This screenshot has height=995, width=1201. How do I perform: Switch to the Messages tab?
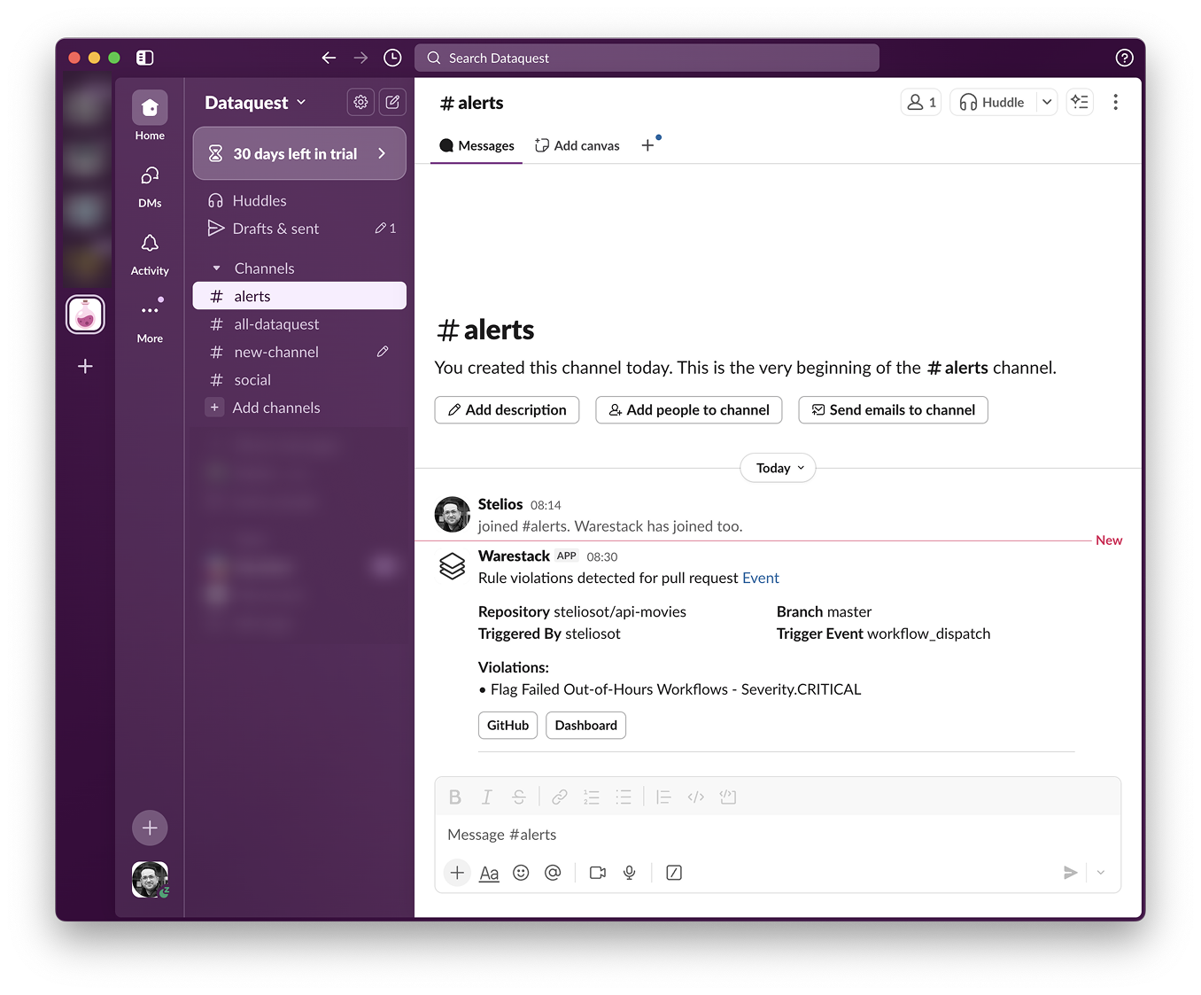(477, 145)
